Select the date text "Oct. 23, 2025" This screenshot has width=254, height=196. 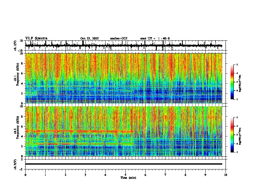[x=89, y=38]
